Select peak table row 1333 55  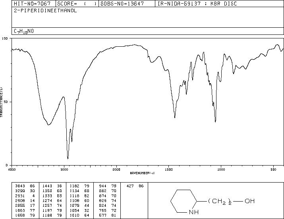click(x=52, y=196)
